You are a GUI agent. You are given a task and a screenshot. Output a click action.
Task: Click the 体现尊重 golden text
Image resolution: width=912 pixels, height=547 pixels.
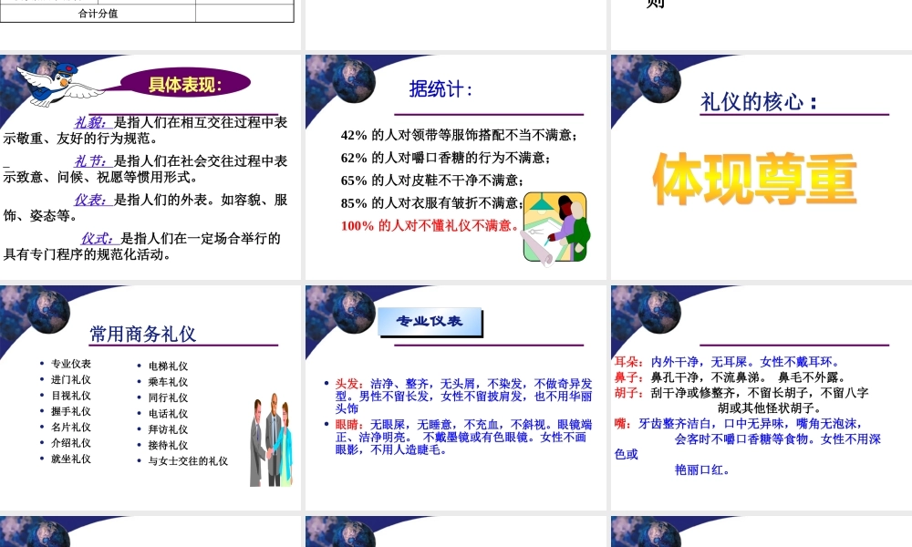pos(755,179)
